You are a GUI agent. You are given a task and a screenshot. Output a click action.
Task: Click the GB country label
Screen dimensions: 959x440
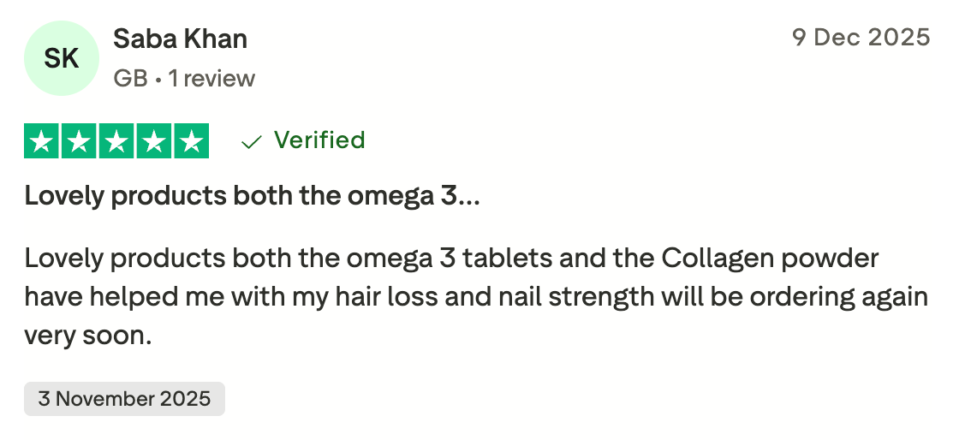130,79
